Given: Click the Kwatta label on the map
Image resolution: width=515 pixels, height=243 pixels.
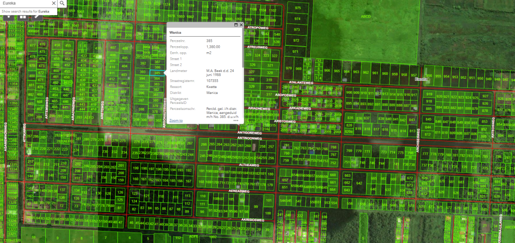Looking at the screenshot, I should (421, 79).
